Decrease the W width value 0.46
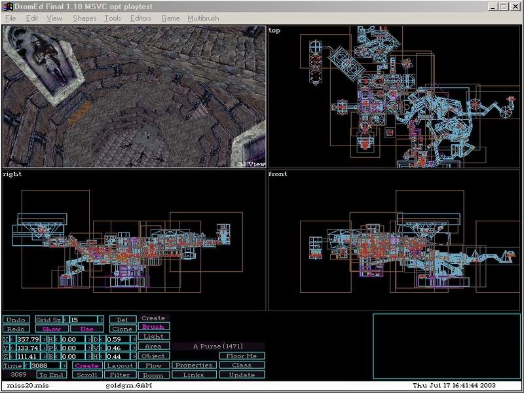Viewport: 524px width, 393px height. [102, 348]
